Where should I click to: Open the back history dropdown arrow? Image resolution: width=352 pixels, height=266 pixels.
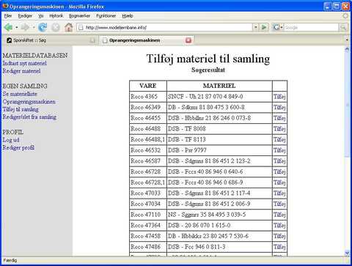click(x=17, y=27)
